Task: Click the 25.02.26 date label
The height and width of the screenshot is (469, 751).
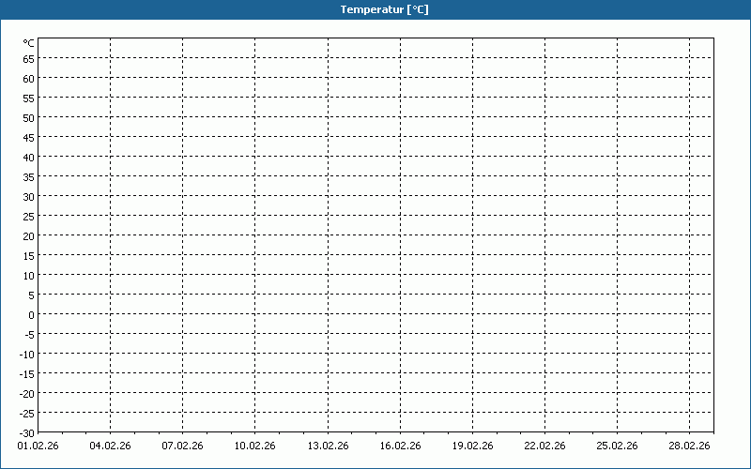Action: pyautogui.click(x=617, y=446)
